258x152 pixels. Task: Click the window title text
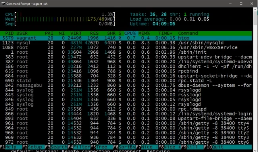click(27, 4)
